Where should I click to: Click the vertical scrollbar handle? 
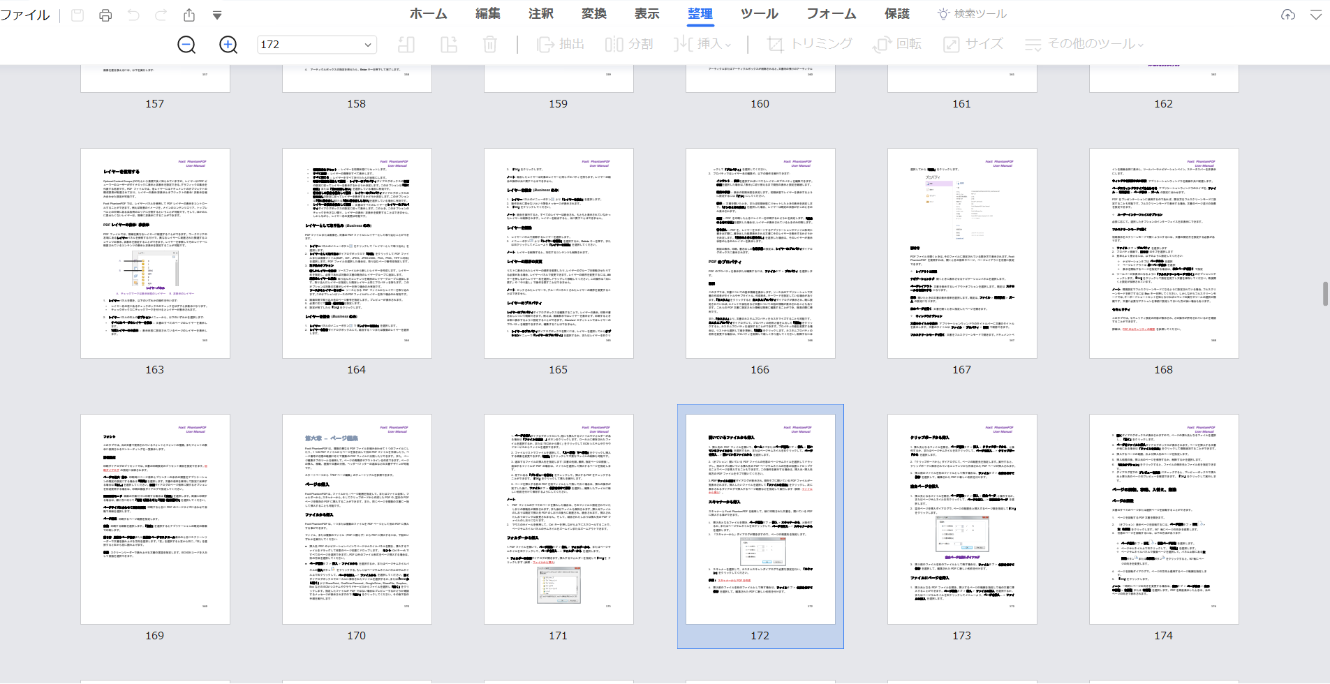tap(1324, 293)
